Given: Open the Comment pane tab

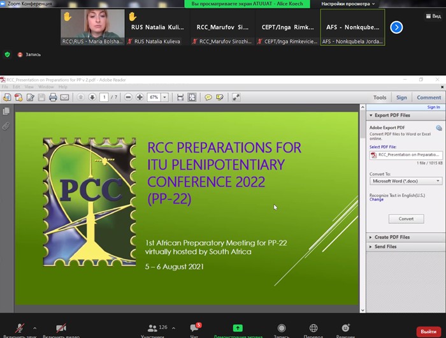Looking at the screenshot, I should (x=429, y=98).
